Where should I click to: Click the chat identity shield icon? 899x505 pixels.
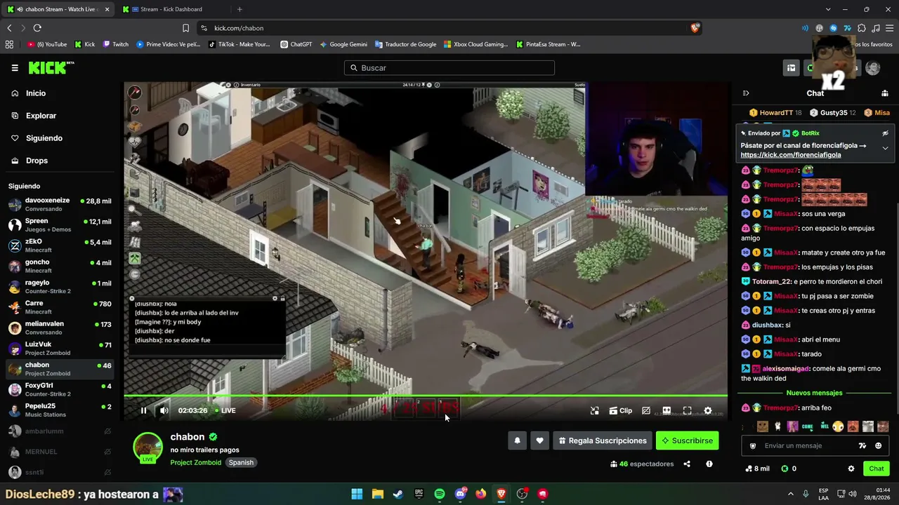[x=753, y=445]
